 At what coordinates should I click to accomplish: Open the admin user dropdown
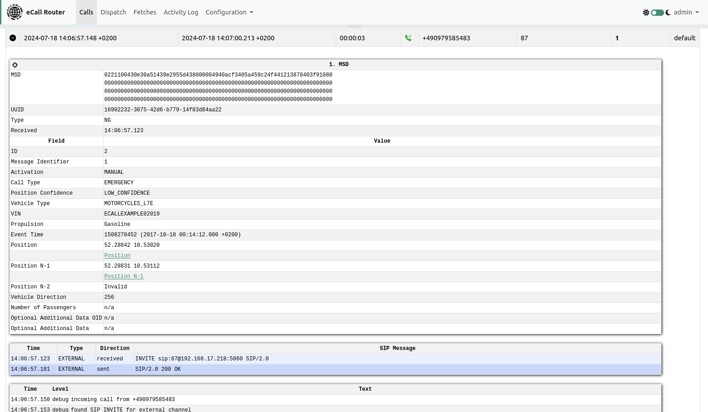pos(686,12)
